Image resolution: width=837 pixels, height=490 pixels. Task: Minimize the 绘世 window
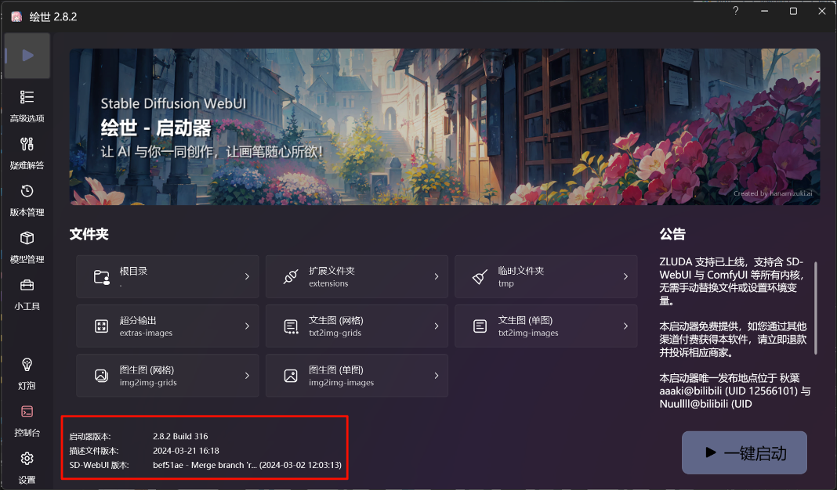pos(764,11)
